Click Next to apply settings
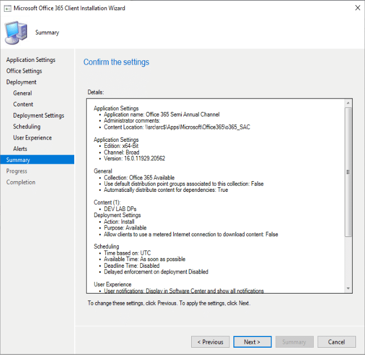The image size is (365, 355). point(251,341)
